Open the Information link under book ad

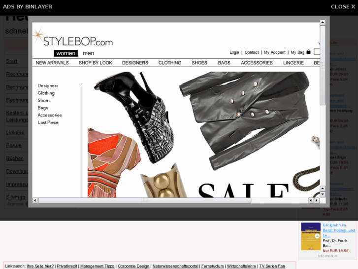tap(327, 256)
